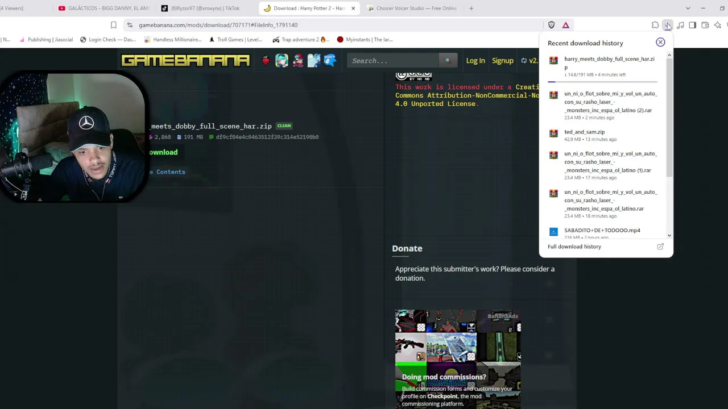Click the teal-haired character game icon
728x409 pixels.
coord(282,60)
